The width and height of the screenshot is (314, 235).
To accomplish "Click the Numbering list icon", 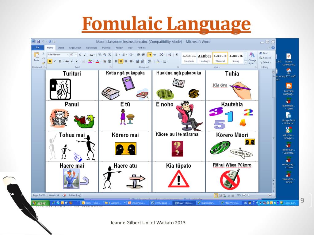I will pos(123,54).
